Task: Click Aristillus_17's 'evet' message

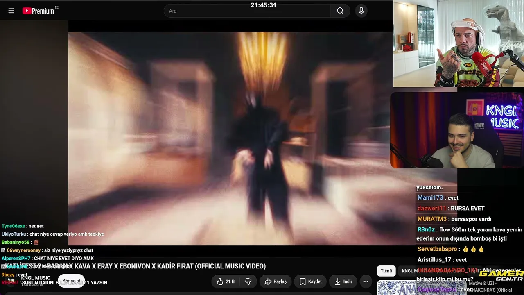Action: (442, 260)
